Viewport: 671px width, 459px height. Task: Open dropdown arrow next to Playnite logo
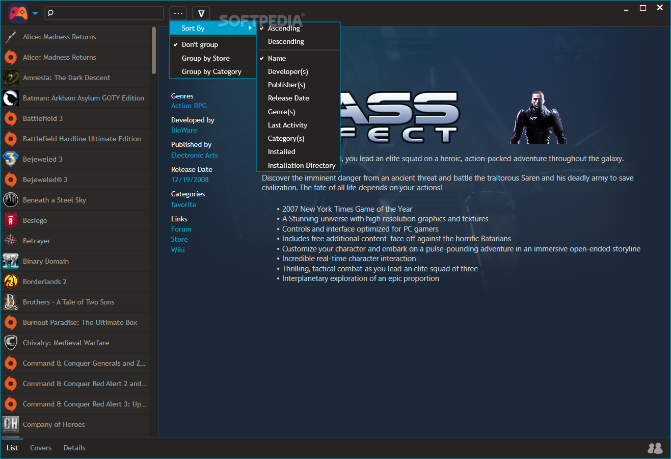pos(35,14)
